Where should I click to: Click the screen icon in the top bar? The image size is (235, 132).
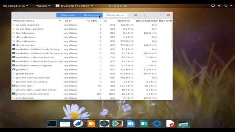tap(213, 6)
